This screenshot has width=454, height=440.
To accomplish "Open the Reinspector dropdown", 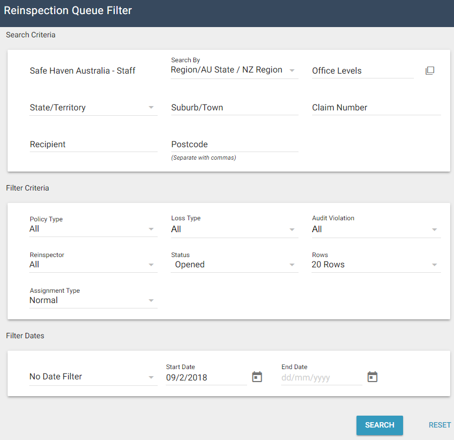I will coord(93,265).
